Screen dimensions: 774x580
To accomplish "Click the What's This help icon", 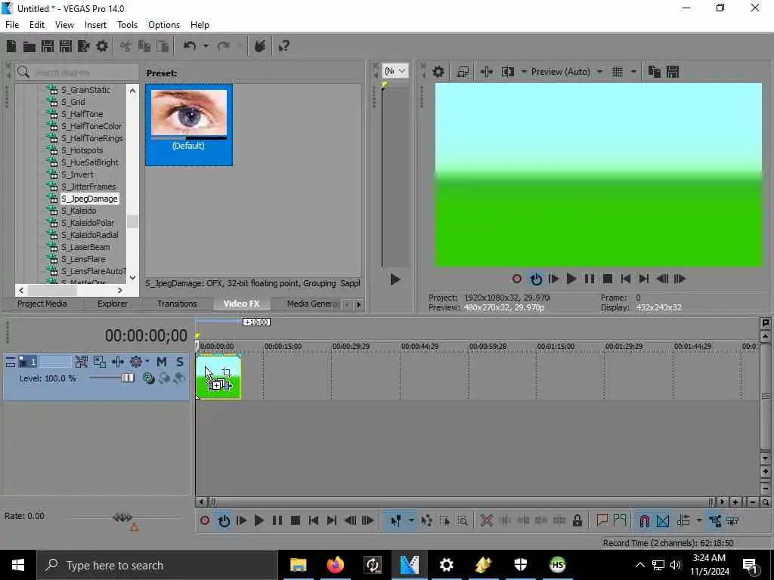I will point(284,46).
